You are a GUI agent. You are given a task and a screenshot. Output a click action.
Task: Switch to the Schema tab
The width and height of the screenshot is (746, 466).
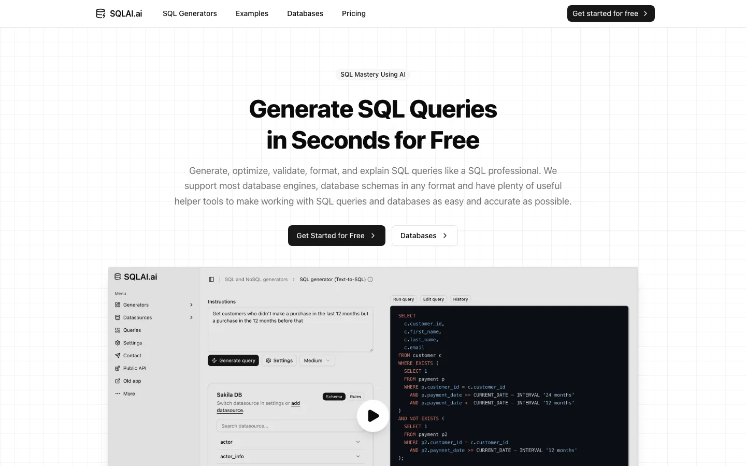[x=334, y=397]
